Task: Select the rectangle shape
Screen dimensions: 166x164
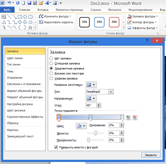Action: 20,17
